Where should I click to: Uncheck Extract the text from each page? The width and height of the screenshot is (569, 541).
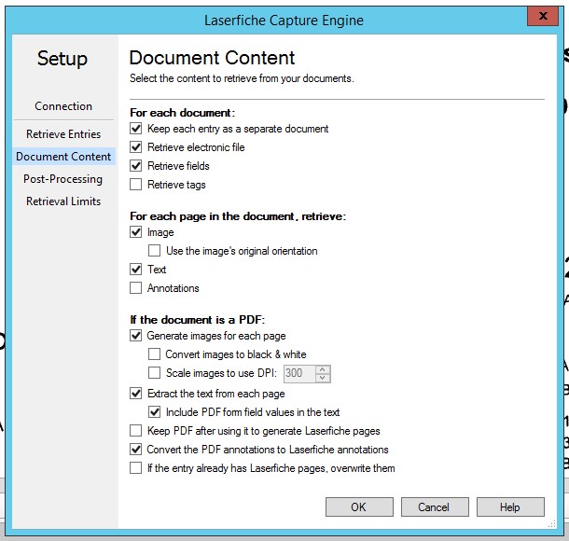pyautogui.click(x=135, y=394)
